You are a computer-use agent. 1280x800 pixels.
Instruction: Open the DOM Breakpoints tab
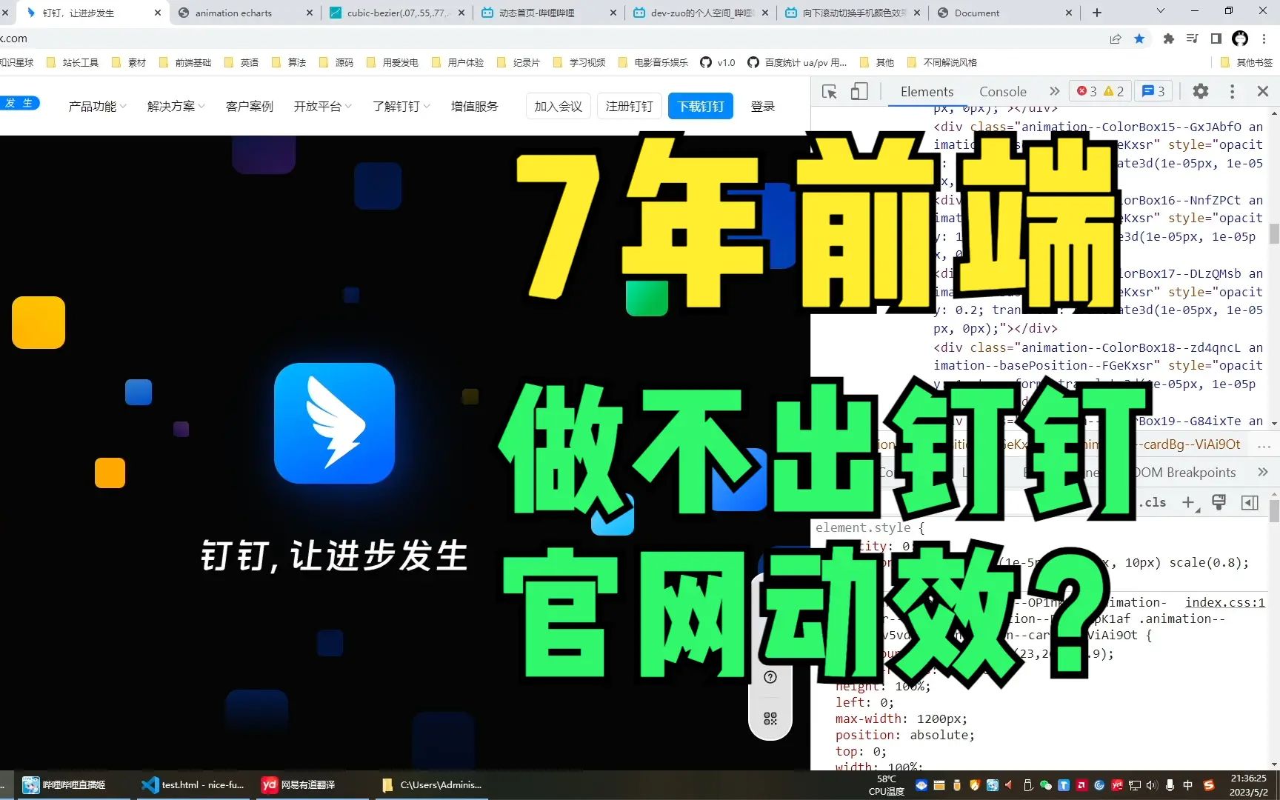click(1185, 473)
